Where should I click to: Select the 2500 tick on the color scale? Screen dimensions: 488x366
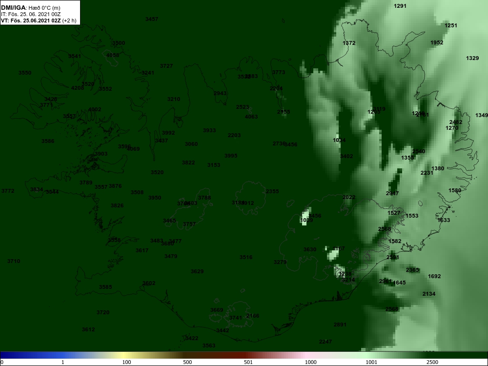coord(432,362)
